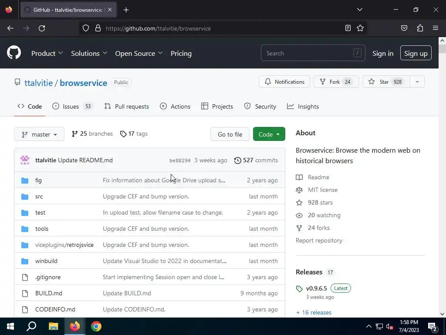The image size is (446, 335).
Task: Open the Insights tab
Action: (x=303, y=106)
